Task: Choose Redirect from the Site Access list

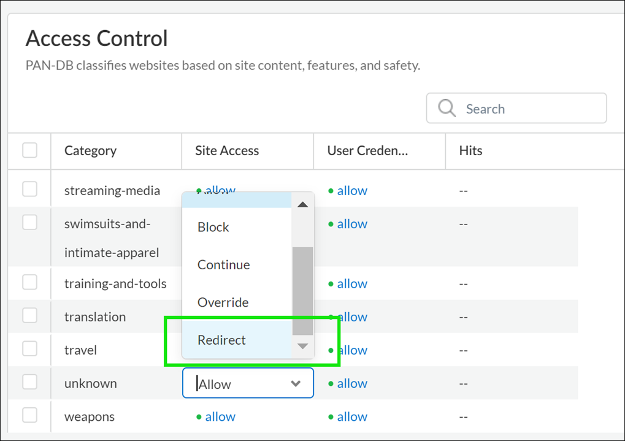Action: (237, 340)
